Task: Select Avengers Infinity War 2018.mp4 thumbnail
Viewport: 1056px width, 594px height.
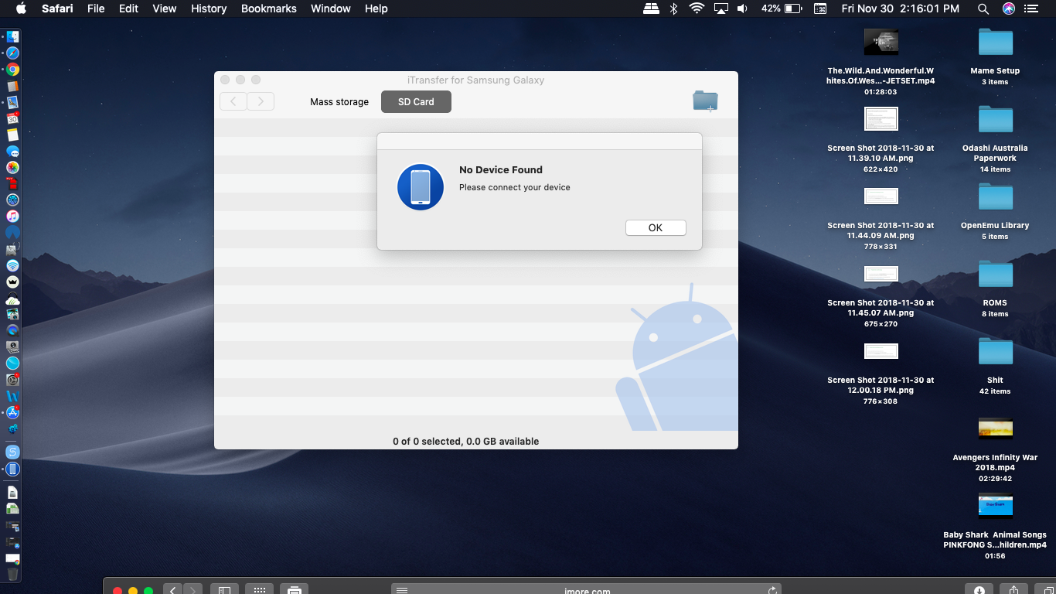Action: (995, 428)
